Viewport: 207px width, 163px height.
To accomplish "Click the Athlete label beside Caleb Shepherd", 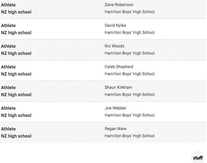I will point(8,67).
